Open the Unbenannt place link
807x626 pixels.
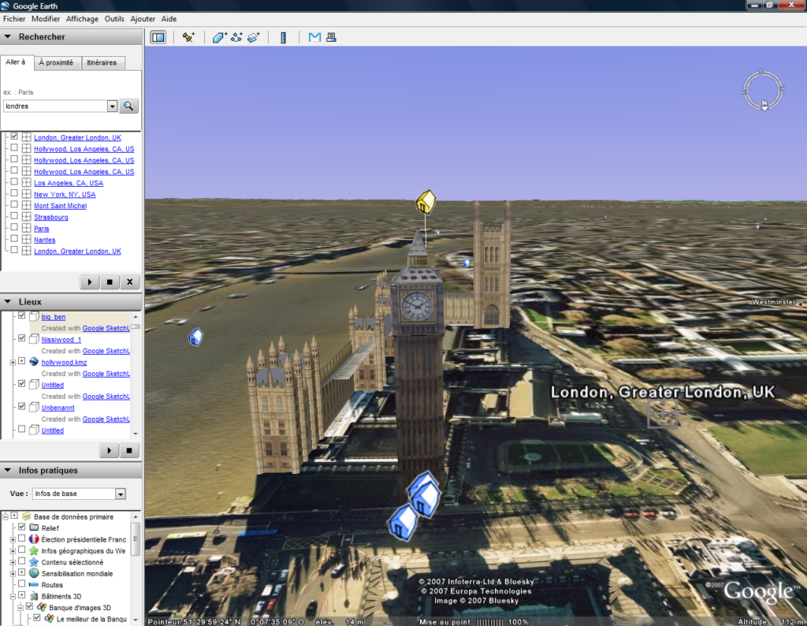58,408
